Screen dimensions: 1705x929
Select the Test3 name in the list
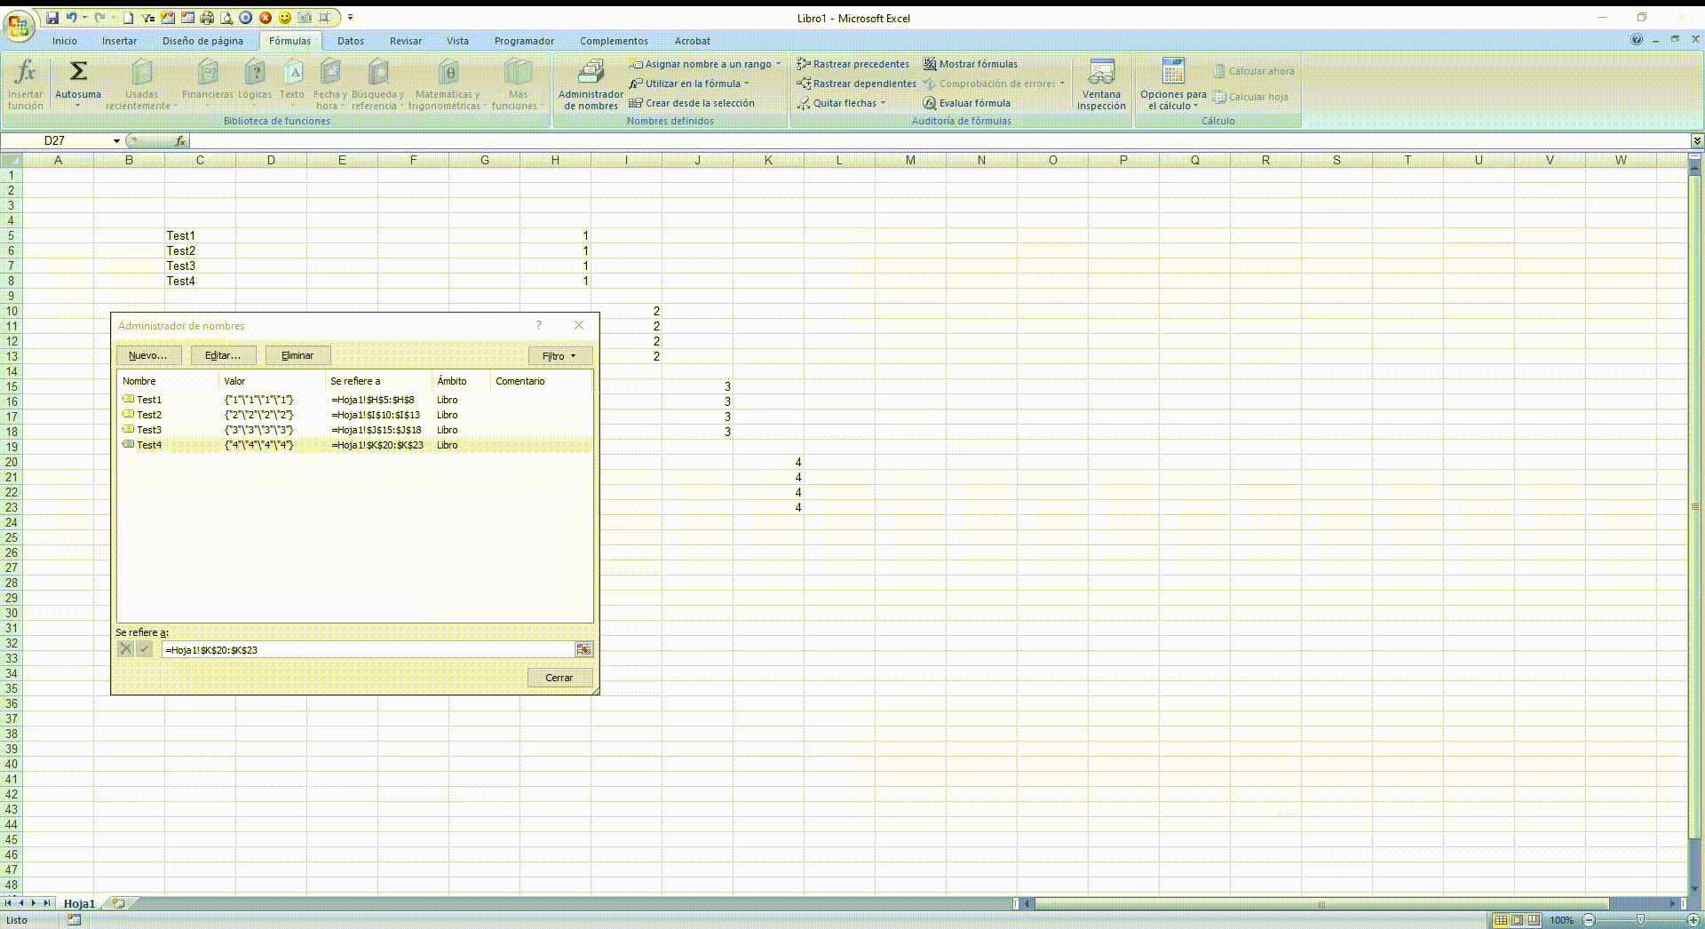(x=148, y=430)
